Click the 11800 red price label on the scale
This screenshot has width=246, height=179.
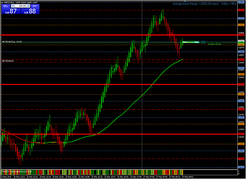pos(241,84)
